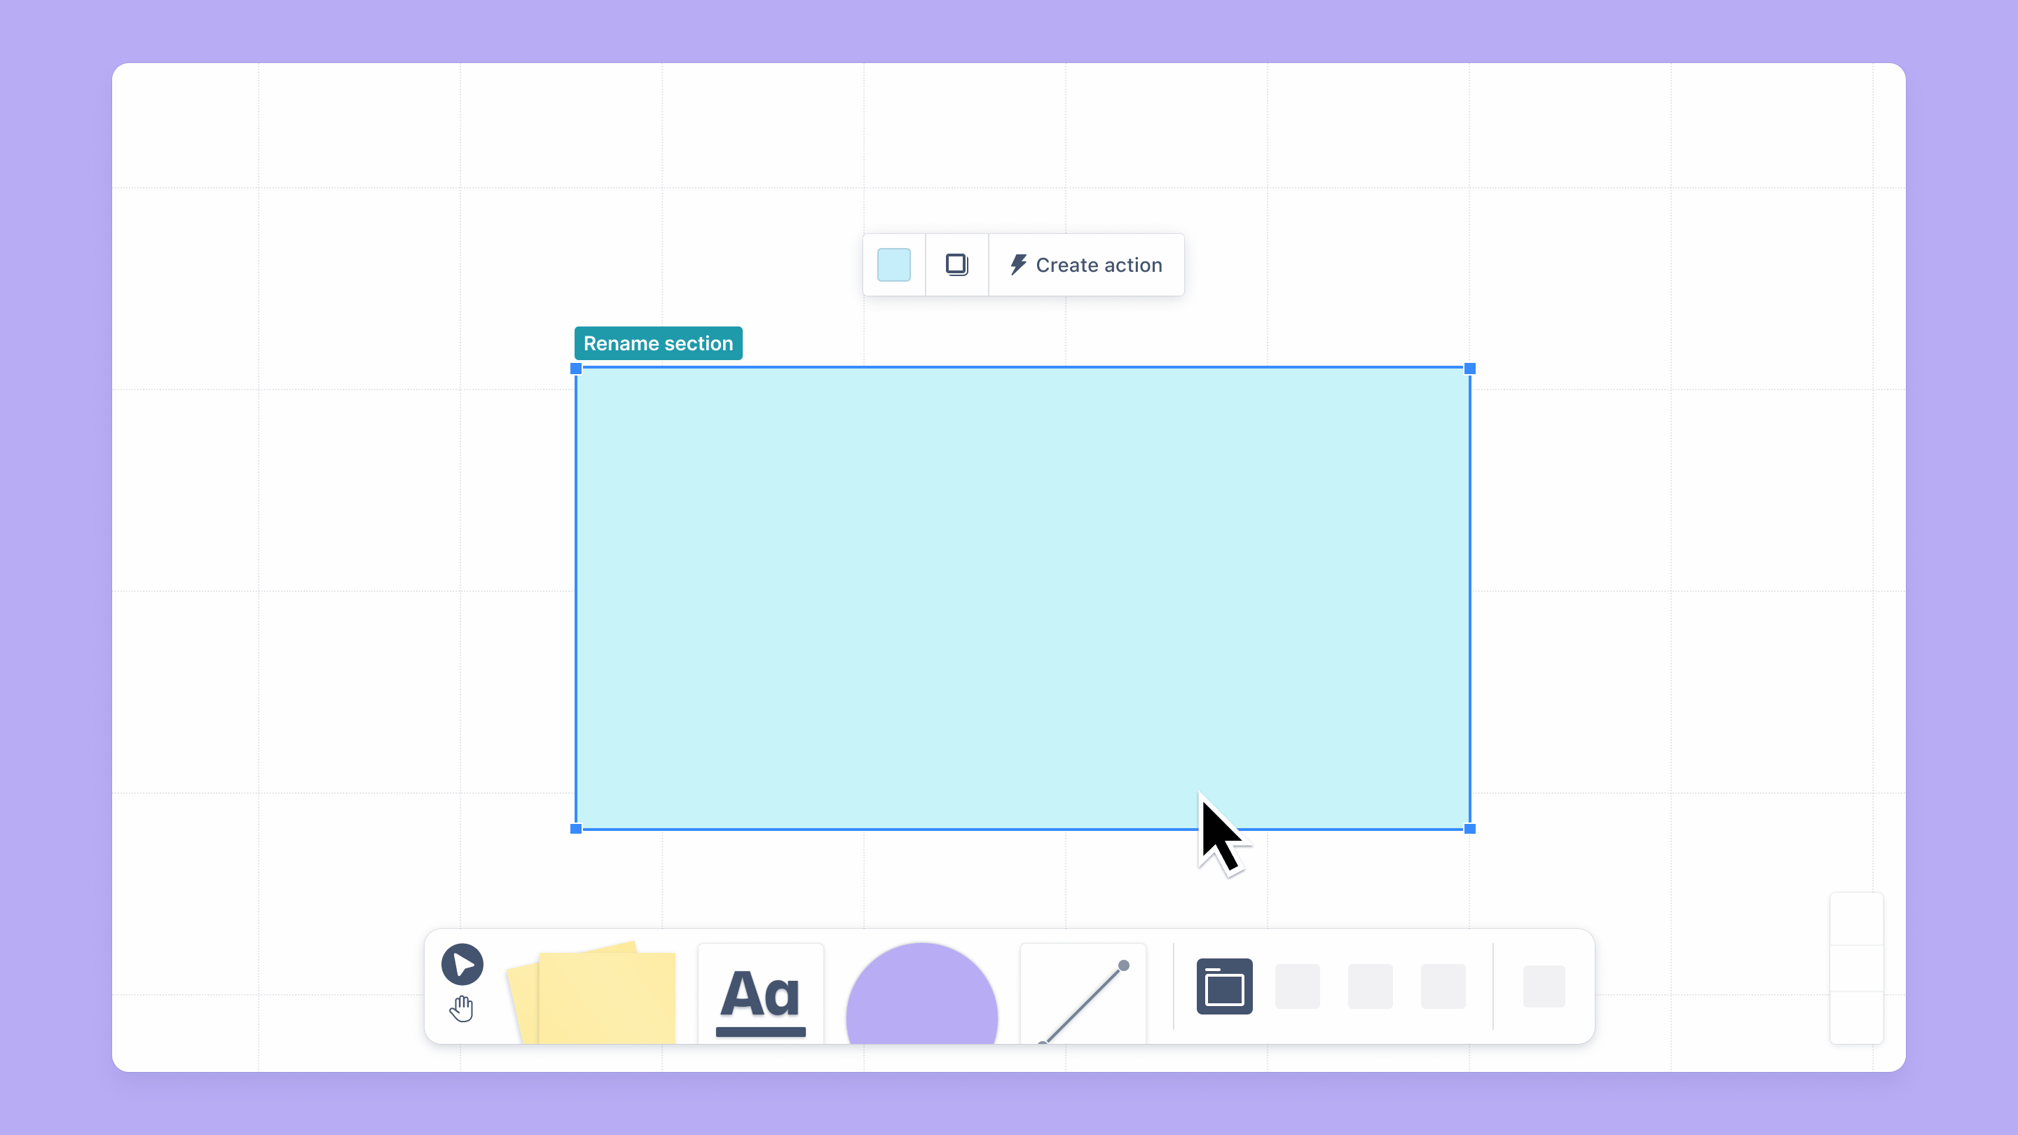Enable the Hand/Pan tool

(462, 1007)
